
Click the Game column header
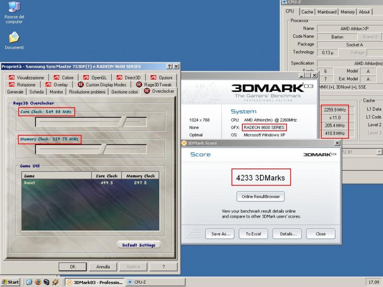pos(56,176)
